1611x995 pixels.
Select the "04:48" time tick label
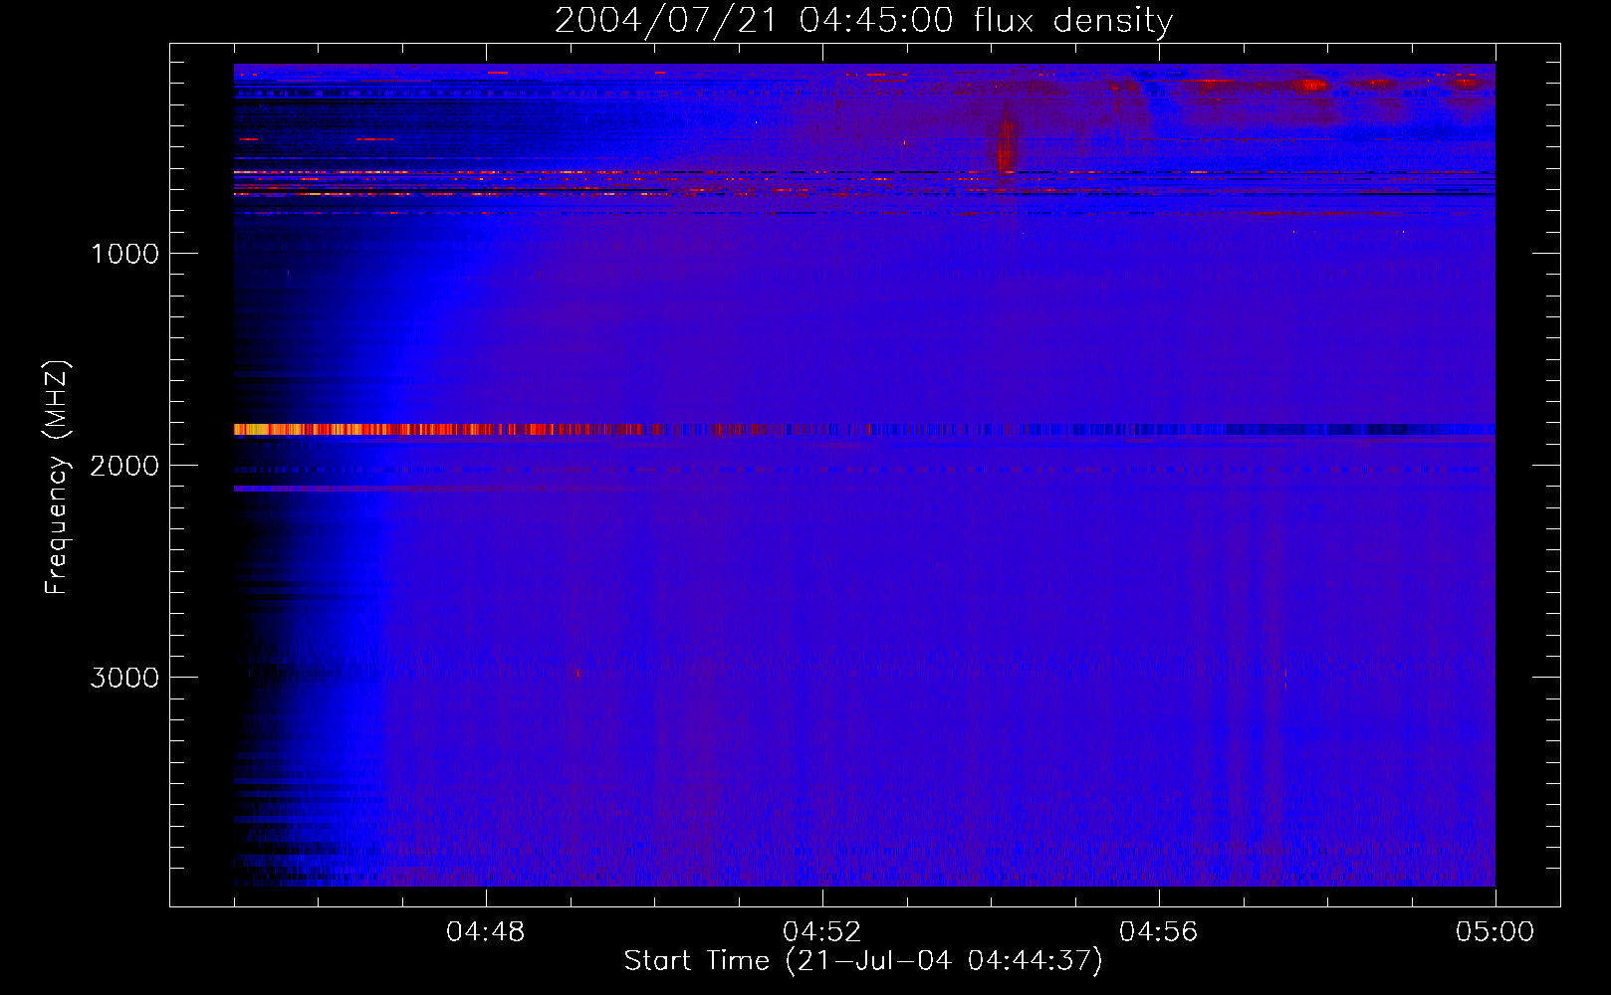click(x=486, y=932)
